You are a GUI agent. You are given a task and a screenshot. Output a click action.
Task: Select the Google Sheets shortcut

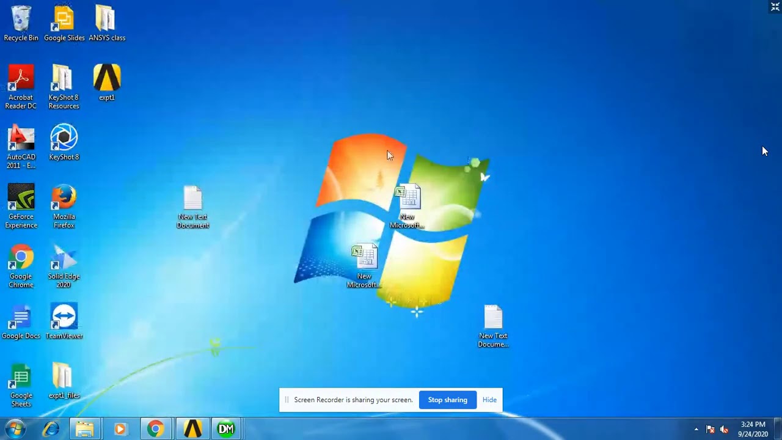click(21, 386)
